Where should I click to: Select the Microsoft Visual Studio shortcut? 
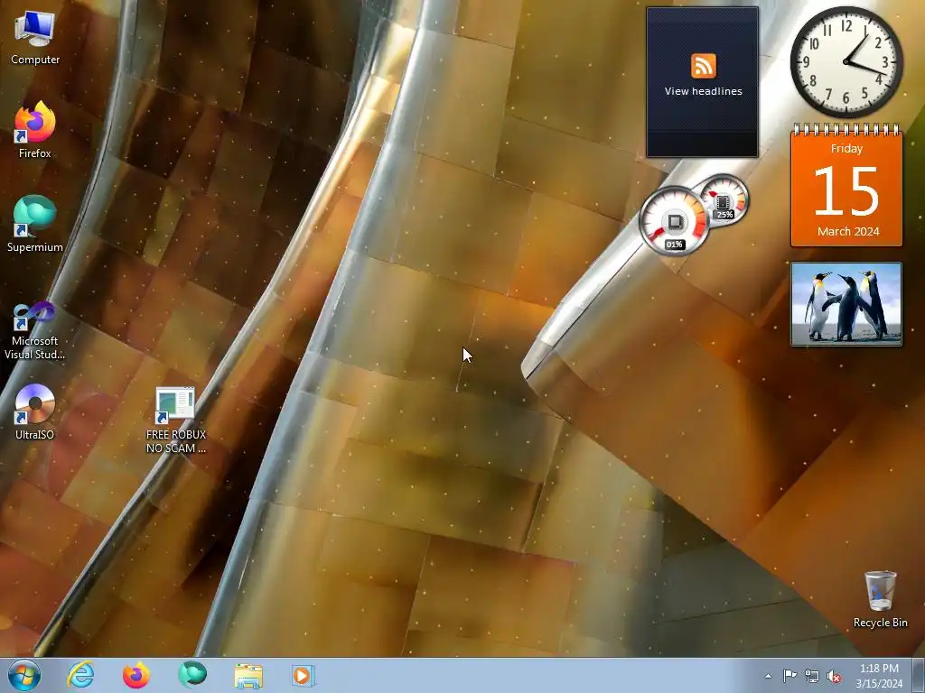pos(35,330)
